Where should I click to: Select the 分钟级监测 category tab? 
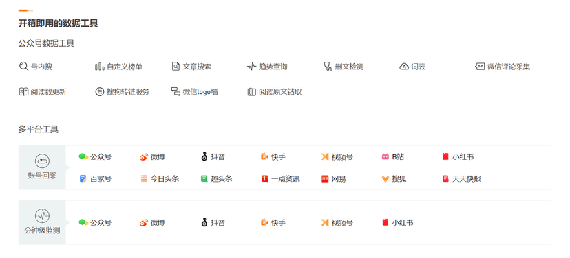42,222
